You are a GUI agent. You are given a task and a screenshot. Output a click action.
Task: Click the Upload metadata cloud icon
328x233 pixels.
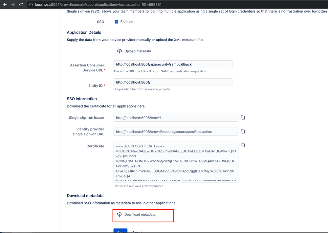point(120,51)
